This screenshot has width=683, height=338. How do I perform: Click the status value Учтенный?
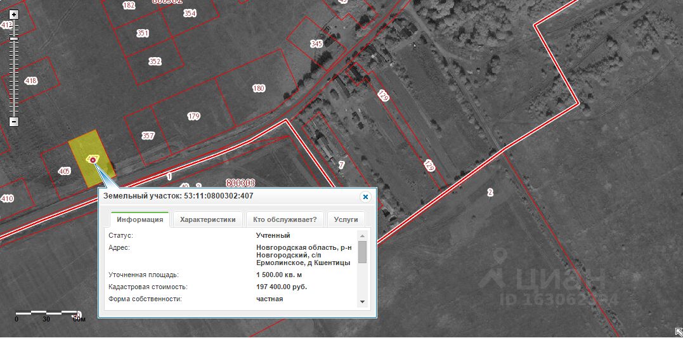point(273,236)
